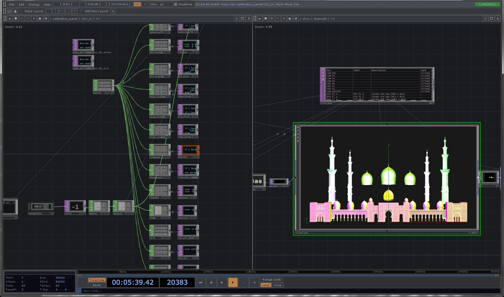This screenshot has width=504, height=297.
Task: Toggle the Realtime flag in the top bar
Action: [x=175, y=4]
